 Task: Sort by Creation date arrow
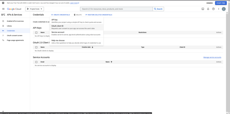point(92,47)
